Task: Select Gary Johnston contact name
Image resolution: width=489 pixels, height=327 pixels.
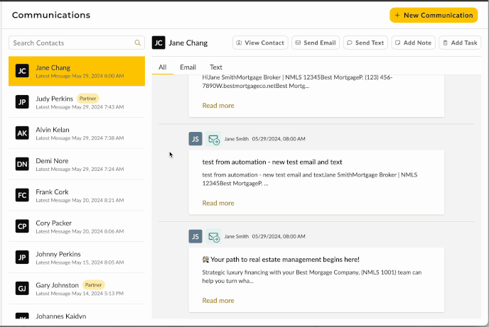Action: 57,285
